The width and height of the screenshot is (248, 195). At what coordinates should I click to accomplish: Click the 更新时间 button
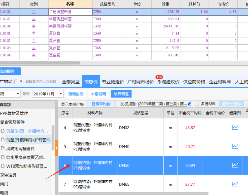click(76, 94)
